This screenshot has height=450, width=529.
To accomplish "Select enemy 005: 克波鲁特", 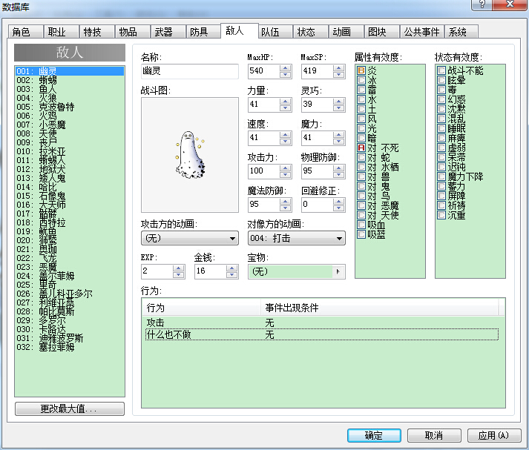I will 70,107.
